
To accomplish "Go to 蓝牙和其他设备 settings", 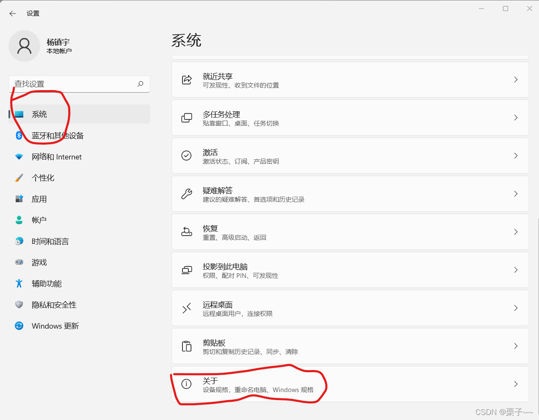I will coord(80,135).
